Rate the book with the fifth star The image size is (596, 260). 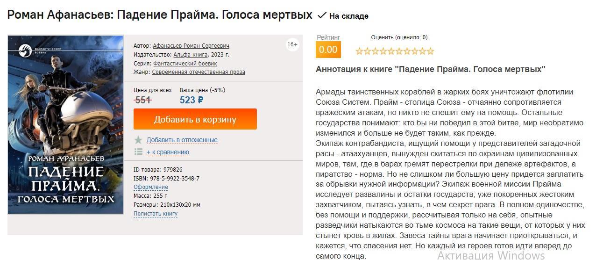tap(391, 51)
